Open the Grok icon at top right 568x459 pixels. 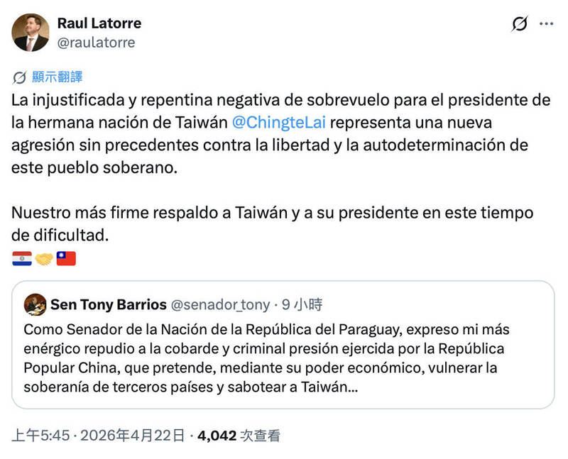pyautogui.click(x=519, y=24)
